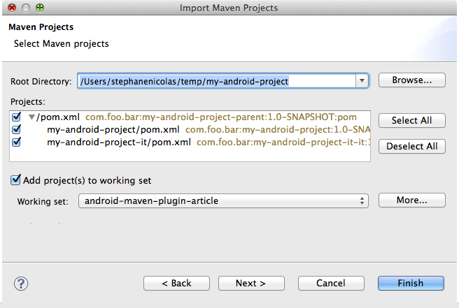Image resolution: width=459 pixels, height=308 pixels.
Task: Click the Deselect All button
Action: (411, 146)
